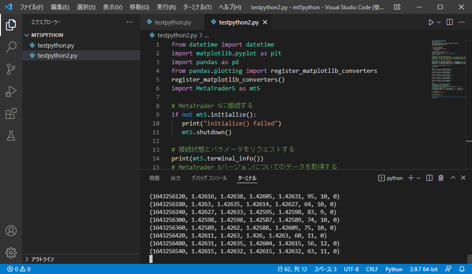Close the terminal panel
Viewport: 472px width, 274px height.
pyautogui.click(x=463, y=178)
